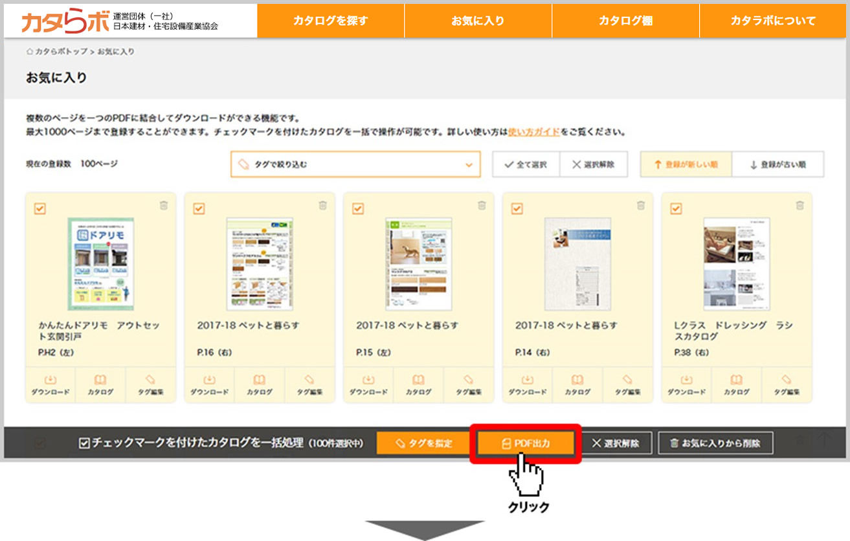The image size is (850, 541).
Task: Edit tags for Lクラス ドレッシング card
Action: tap(787, 384)
